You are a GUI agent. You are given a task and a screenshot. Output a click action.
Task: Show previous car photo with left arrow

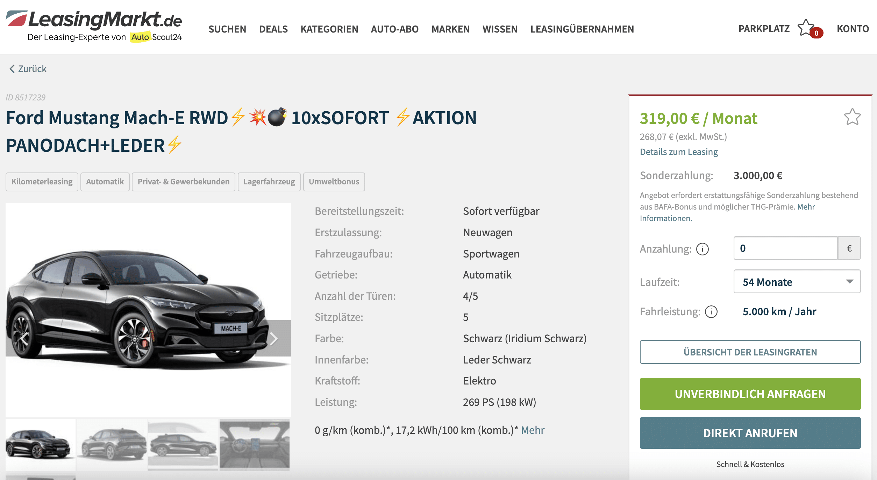(x=24, y=338)
